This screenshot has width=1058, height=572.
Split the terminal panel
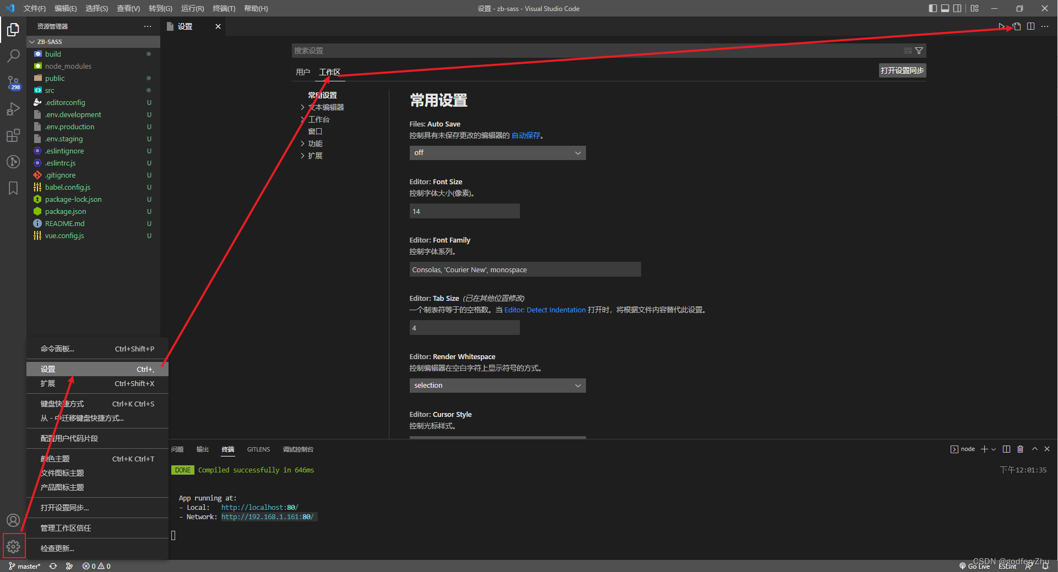pyautogui.click(x=1007, y=449)
